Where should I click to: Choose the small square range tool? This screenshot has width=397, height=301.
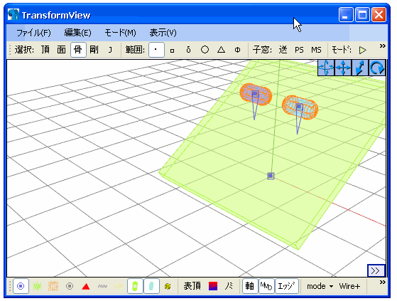pyautogui.click(x=172, y=50)
